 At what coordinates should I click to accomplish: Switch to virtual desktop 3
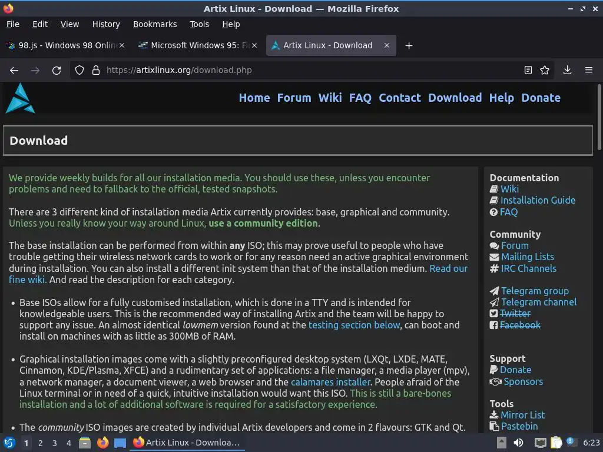coord(55,443)
